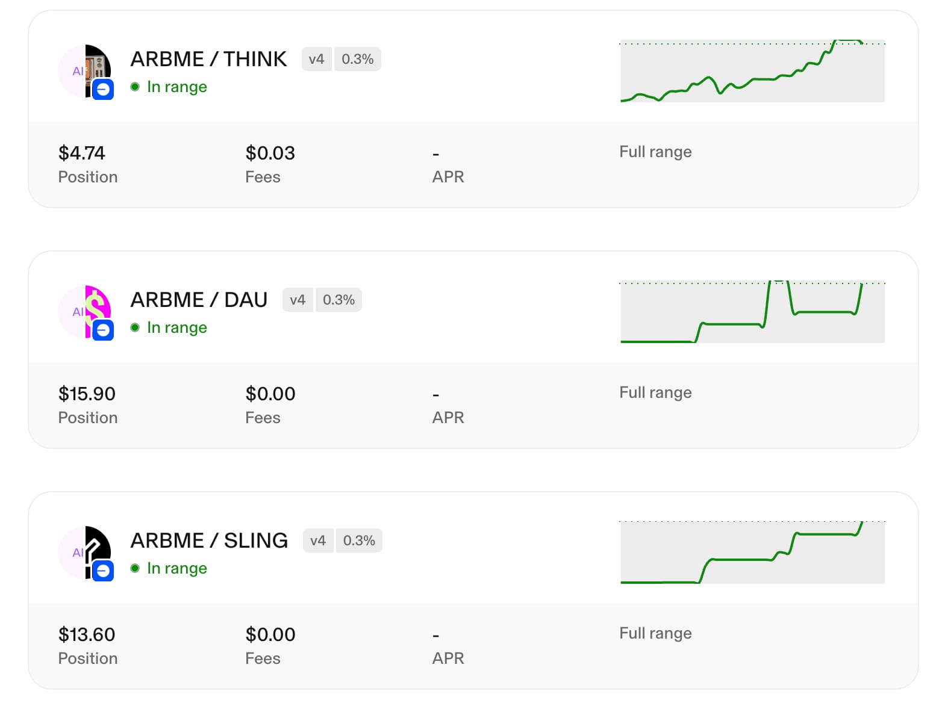
Task: Click the green In range dot for THINK
Action: [135, 87]
